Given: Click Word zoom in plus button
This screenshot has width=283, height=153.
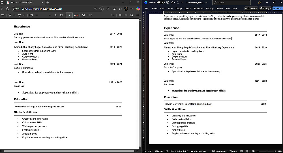Looking at the screenshot, I should pos(275,151).
